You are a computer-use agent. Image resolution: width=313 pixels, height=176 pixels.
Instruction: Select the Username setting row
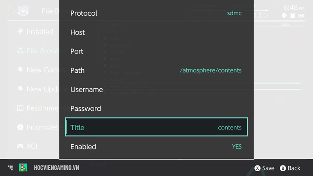click(x=156, y=90)
